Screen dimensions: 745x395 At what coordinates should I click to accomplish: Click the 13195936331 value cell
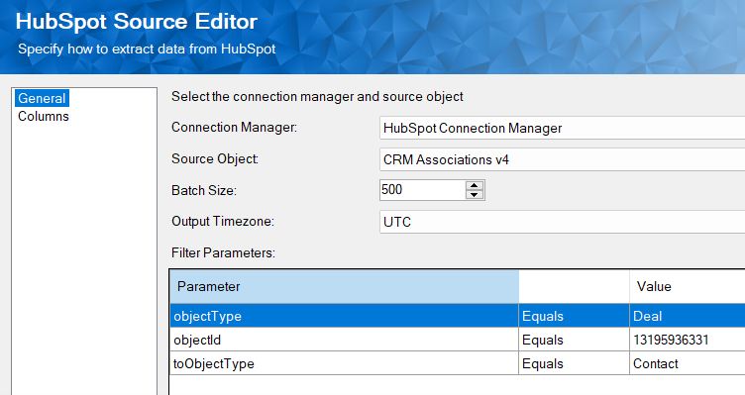coord(688,340)
